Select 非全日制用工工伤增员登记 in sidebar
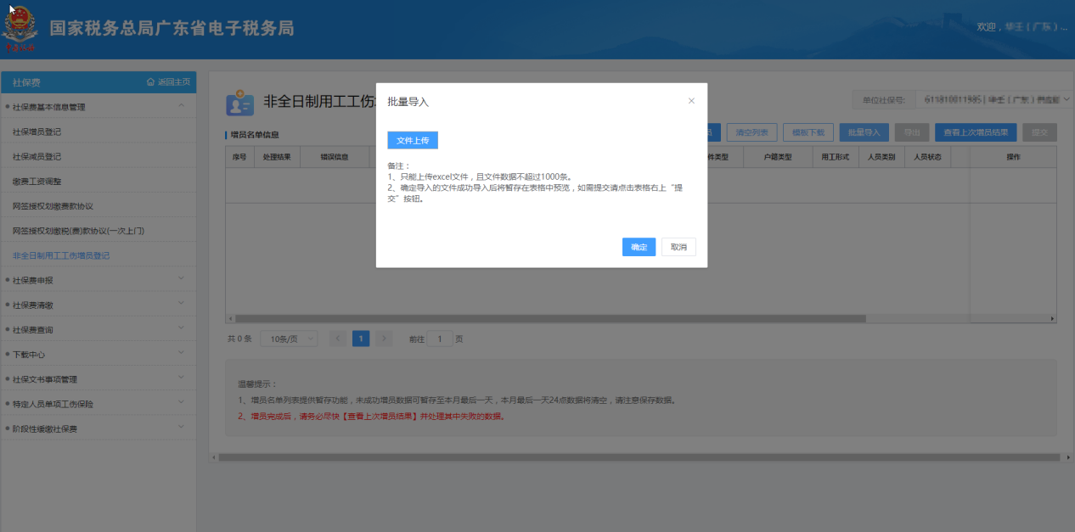This screenshot has width=1075, height=532. pyautogui.click(x=61, y=255)
